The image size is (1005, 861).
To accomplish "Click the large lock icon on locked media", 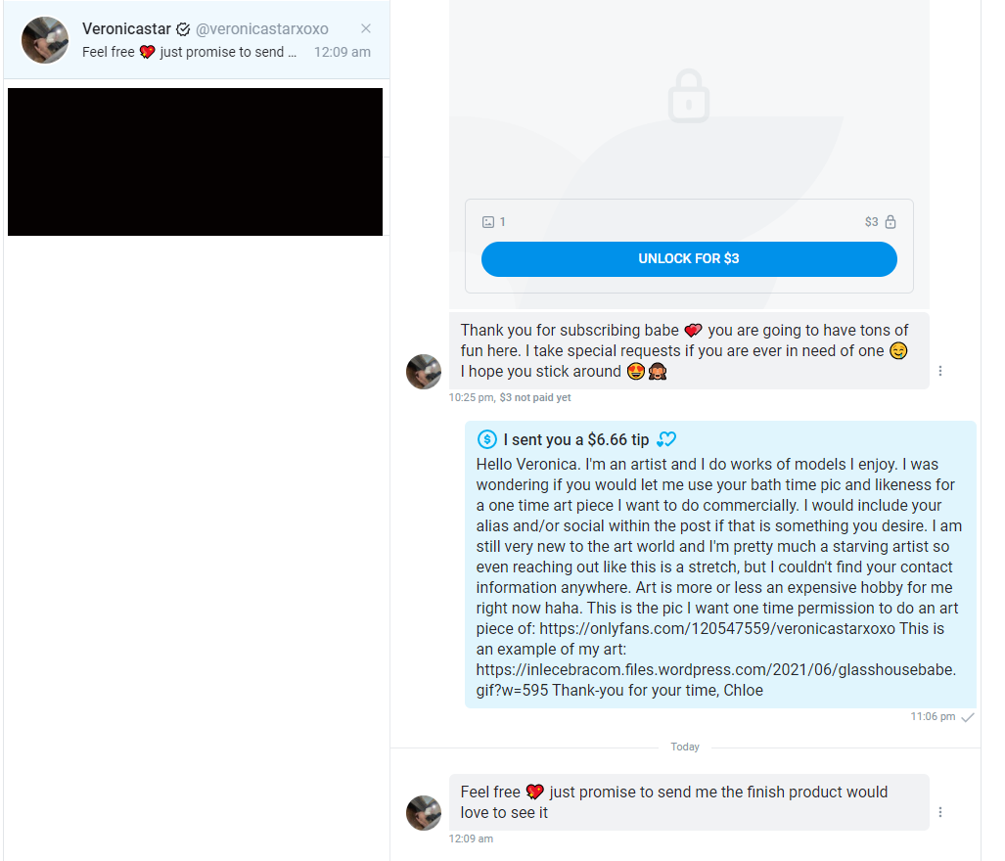I will [689, 96].
